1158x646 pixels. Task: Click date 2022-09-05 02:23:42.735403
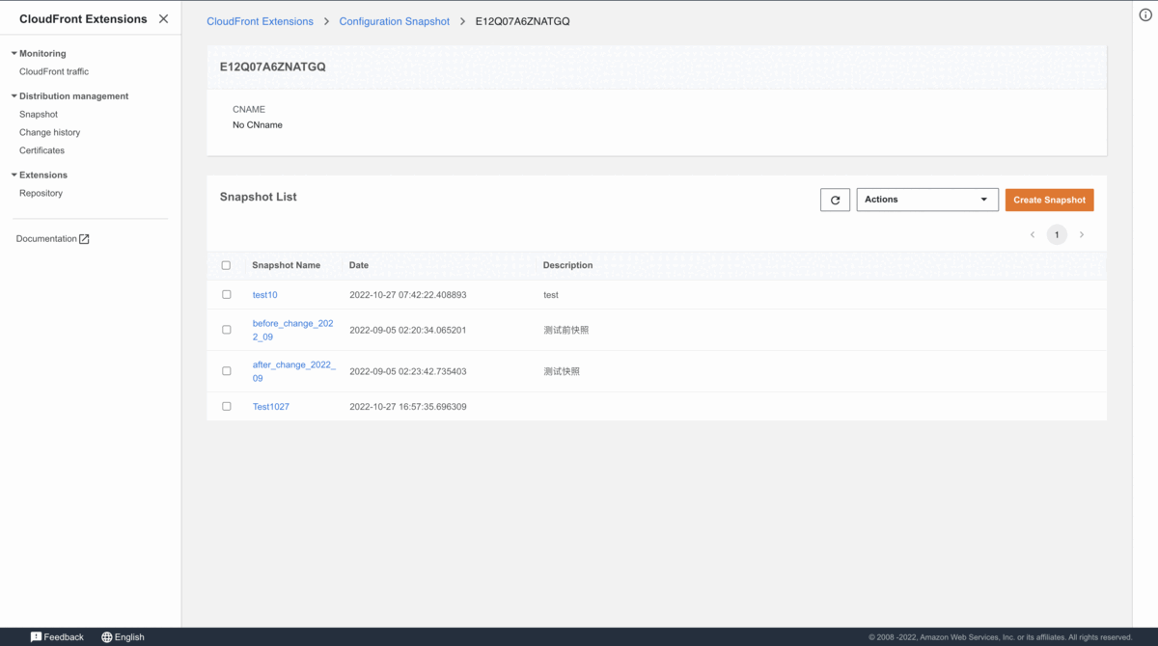pos(408,371)
